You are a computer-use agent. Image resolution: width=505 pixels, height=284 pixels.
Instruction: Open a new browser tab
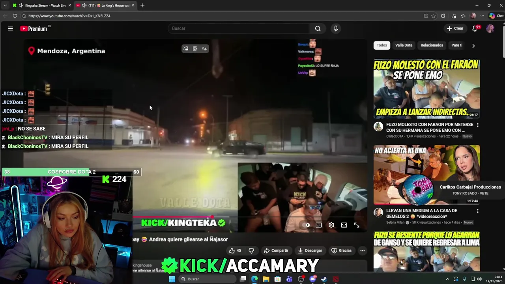142,6
